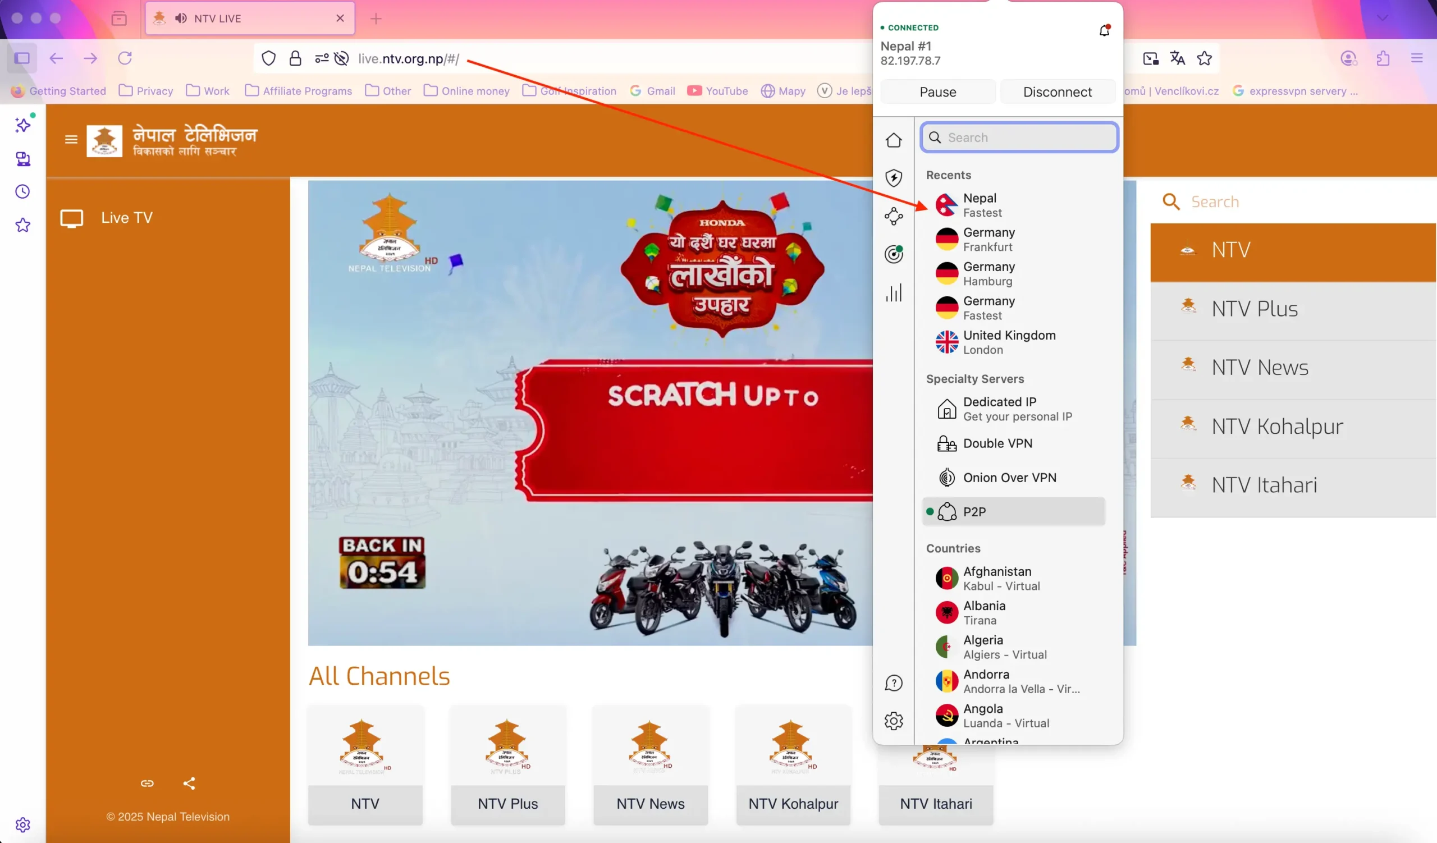Copy link icon in NTV sidebar footer
Screen dimensions: 1437x843
click(x=147, y=783)
